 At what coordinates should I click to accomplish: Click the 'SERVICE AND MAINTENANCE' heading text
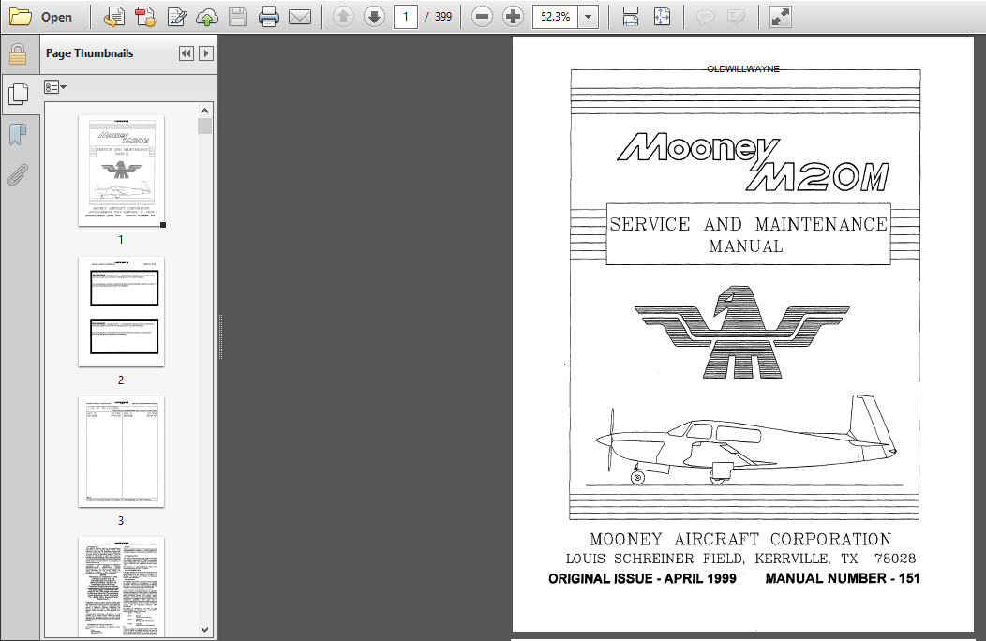[748, 225]
